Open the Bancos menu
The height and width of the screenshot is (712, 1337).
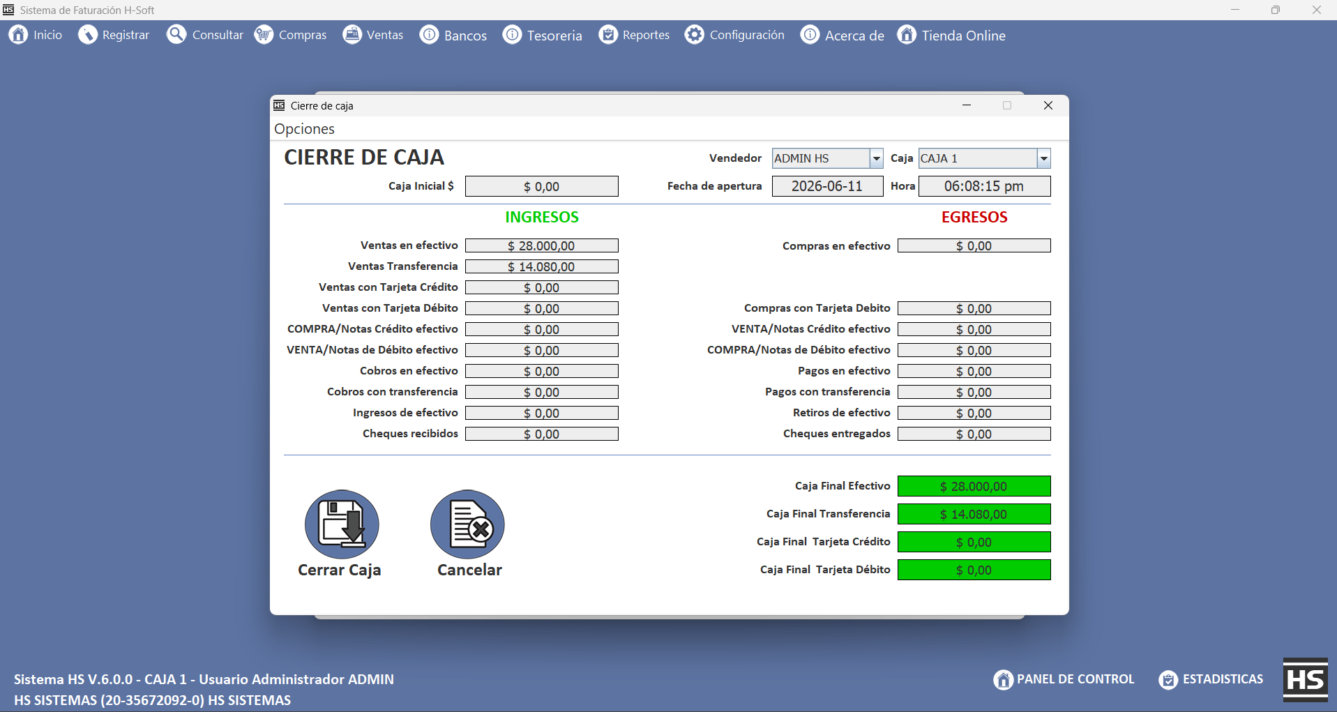pos(453,35)
